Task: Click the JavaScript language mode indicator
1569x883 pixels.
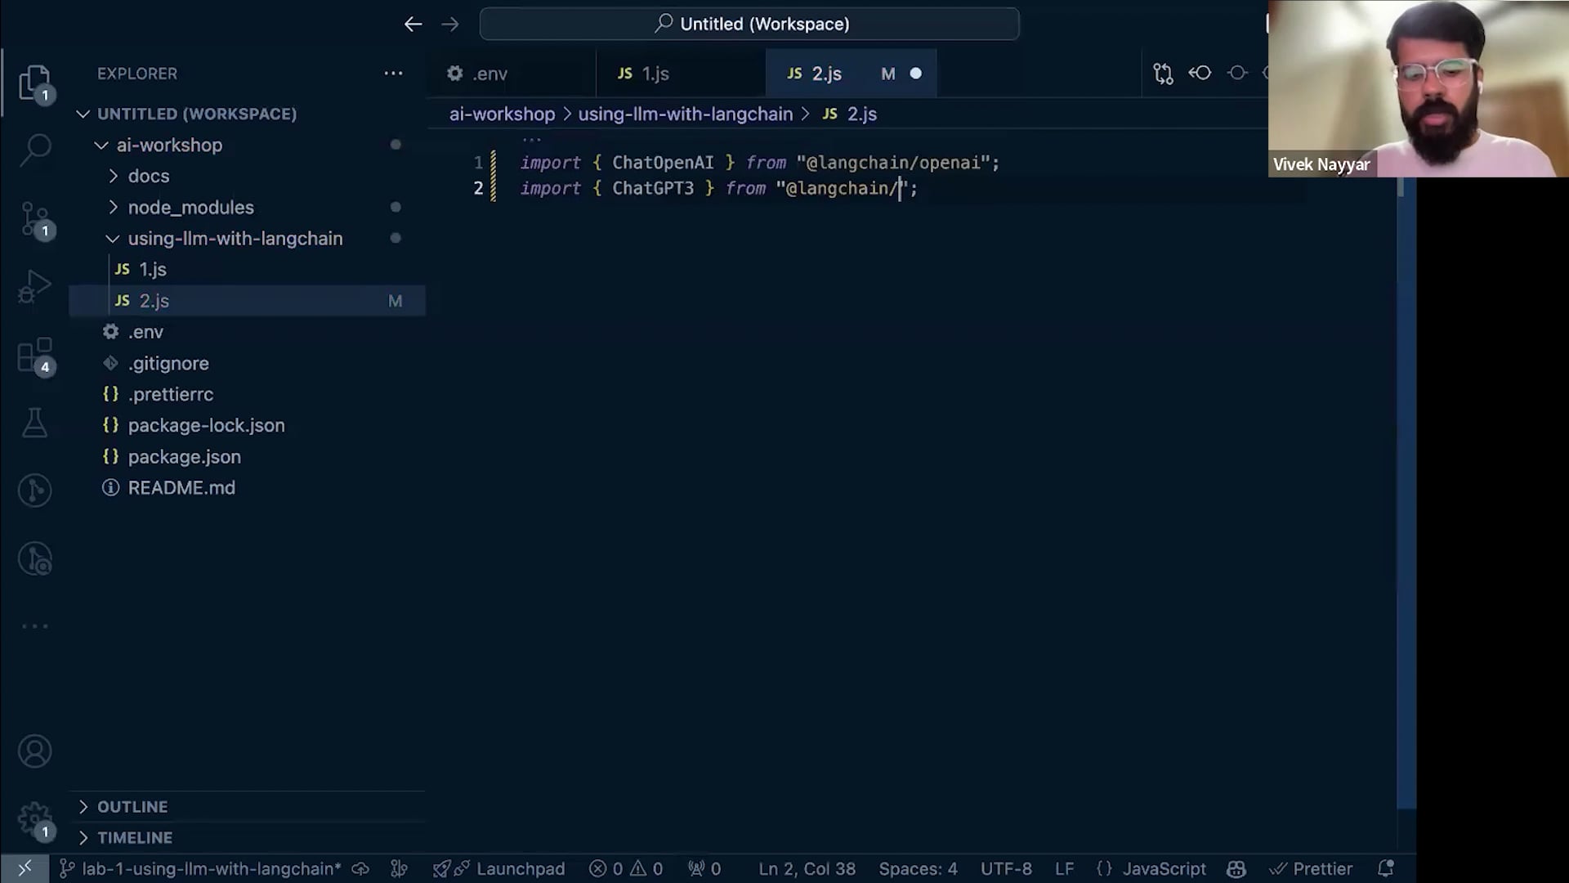Action: [x=1163, y=868]
